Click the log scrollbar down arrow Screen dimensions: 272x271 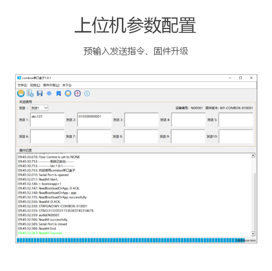[x=253, y=234]
